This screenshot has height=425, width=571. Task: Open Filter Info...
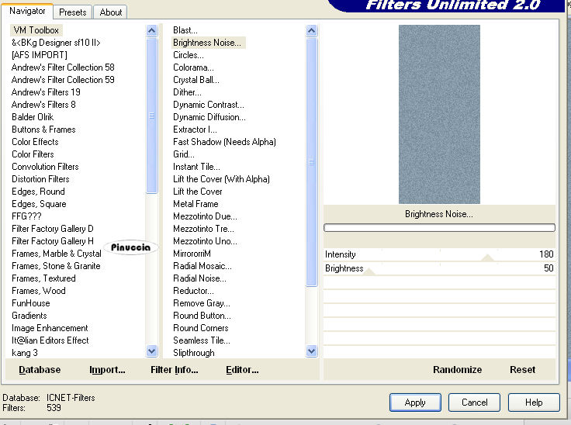(x=175, y=370)
